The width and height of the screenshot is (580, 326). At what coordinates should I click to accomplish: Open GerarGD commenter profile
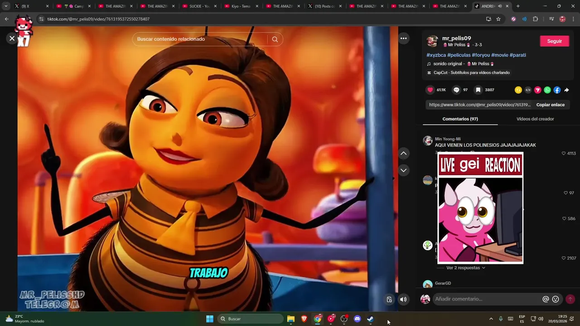click(443, 283)
